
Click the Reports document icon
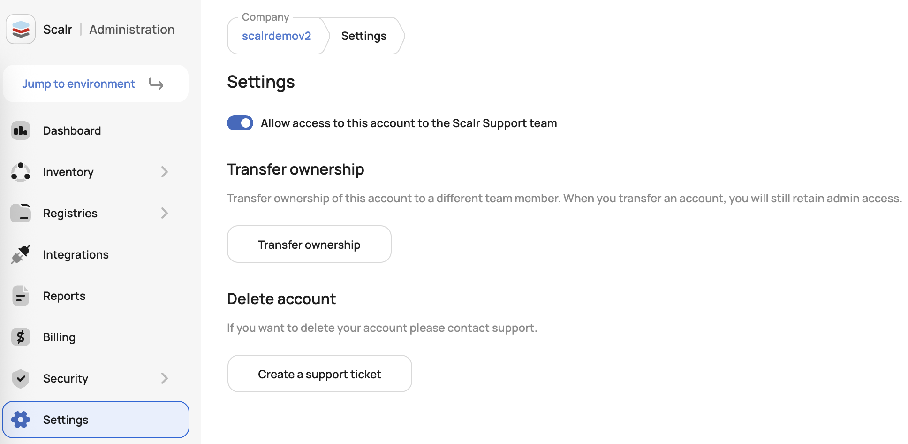tap(21, 296)
